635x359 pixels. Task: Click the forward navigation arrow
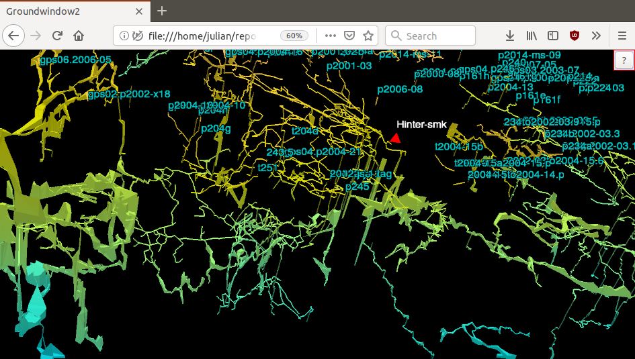tap(36, 36)
